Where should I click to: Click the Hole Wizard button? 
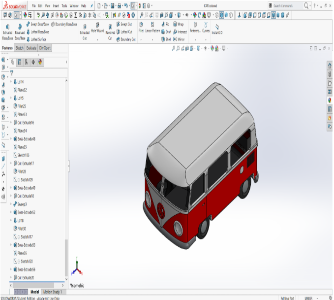(97, 29)
